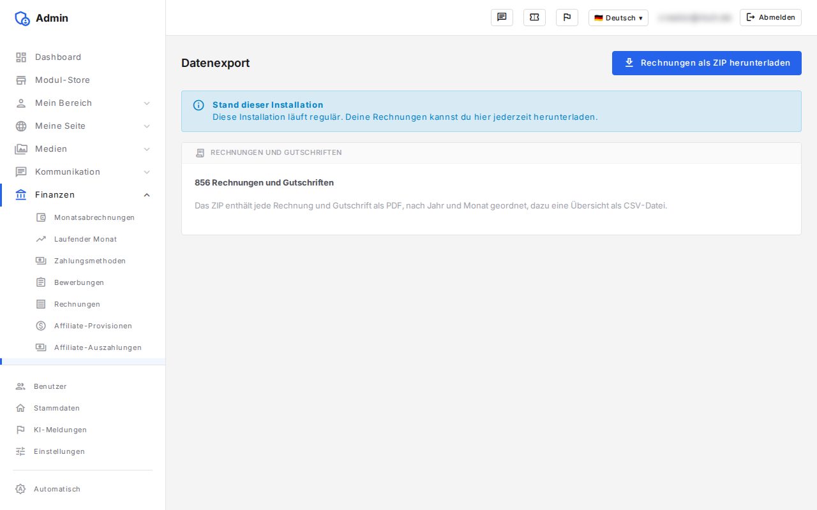Select the Automatisch theme option
Screen dimensions: 817x510
(83, 489)
